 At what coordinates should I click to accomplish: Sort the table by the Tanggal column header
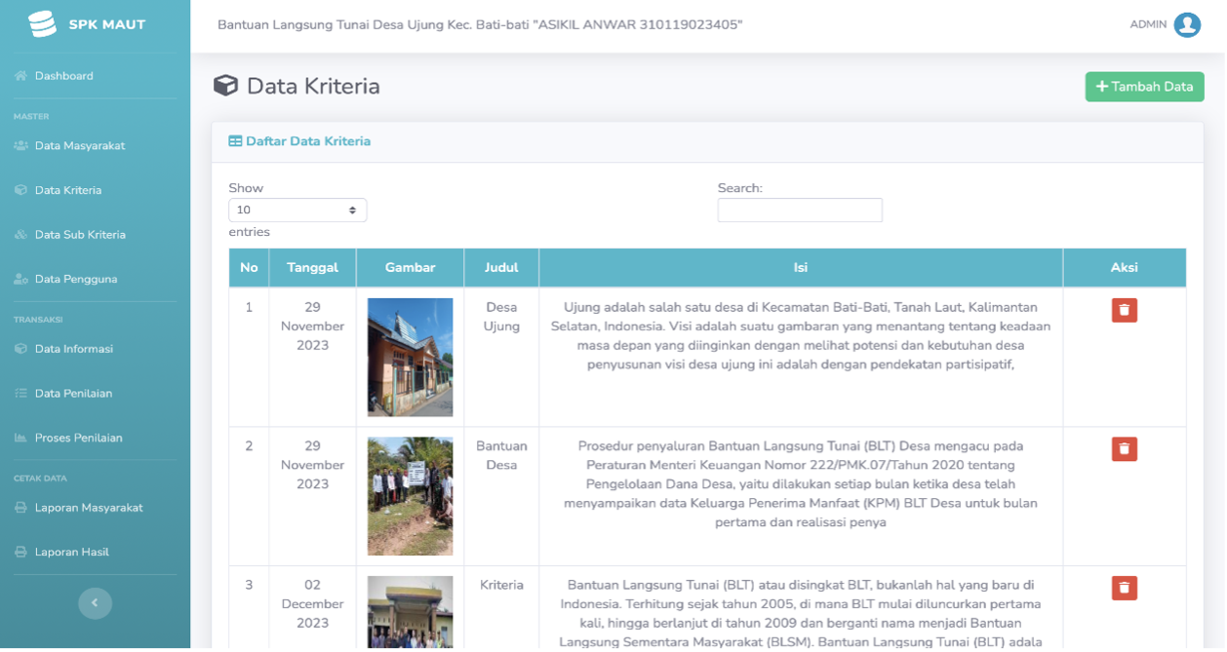pyautogui.click(x=312, y=267)
